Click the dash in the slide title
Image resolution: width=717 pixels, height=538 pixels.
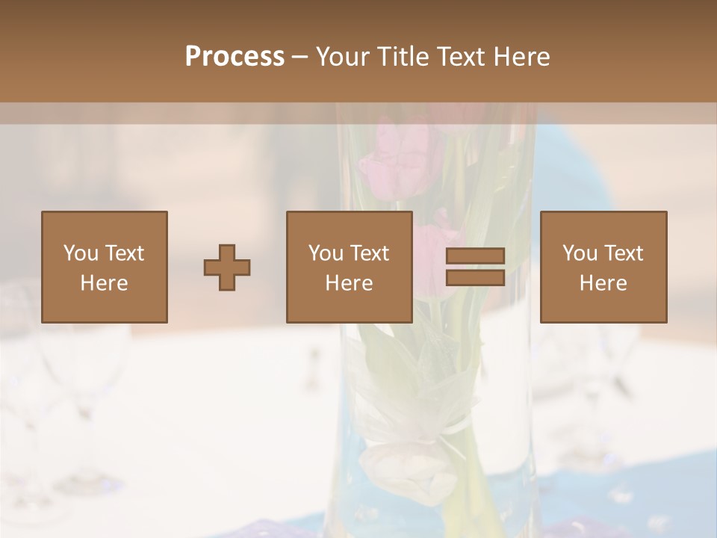(x=300, y=57)
